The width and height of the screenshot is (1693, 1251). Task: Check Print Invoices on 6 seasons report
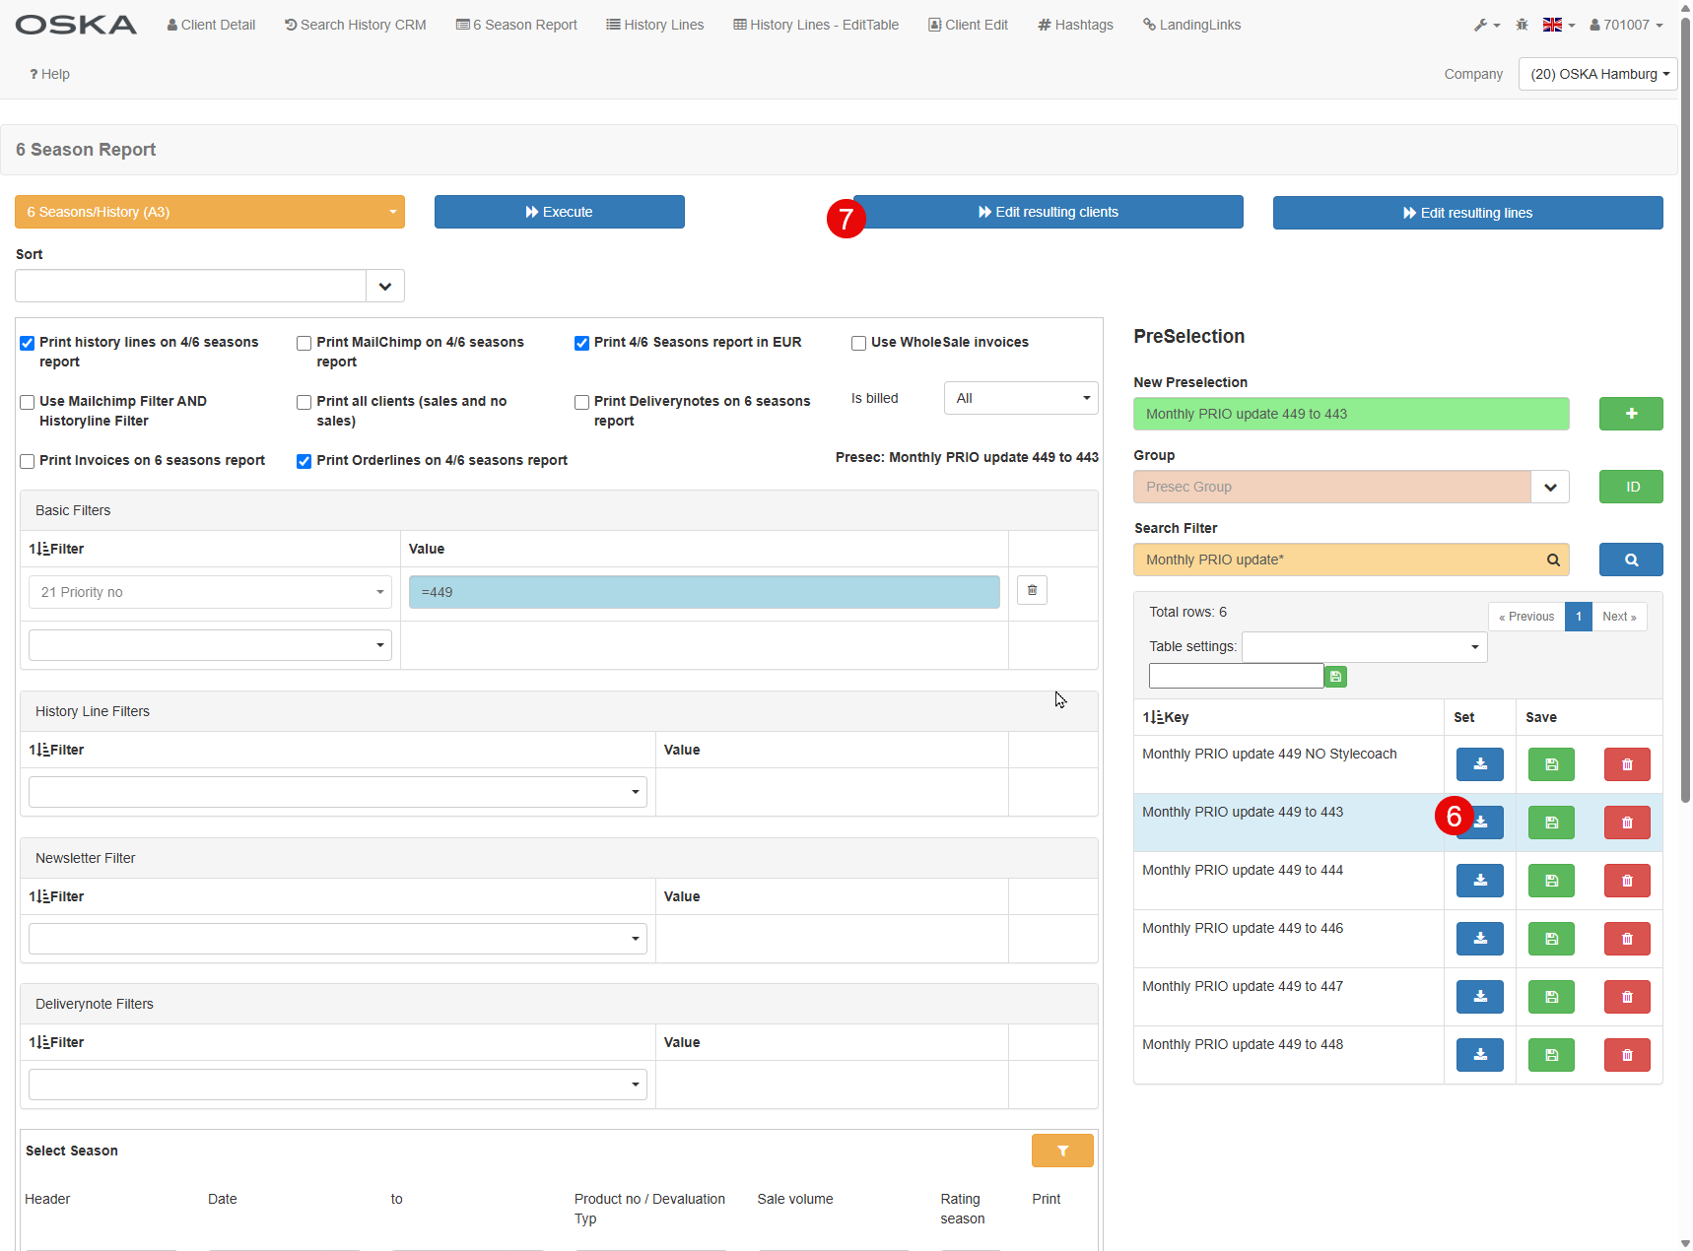click(28, 461)
